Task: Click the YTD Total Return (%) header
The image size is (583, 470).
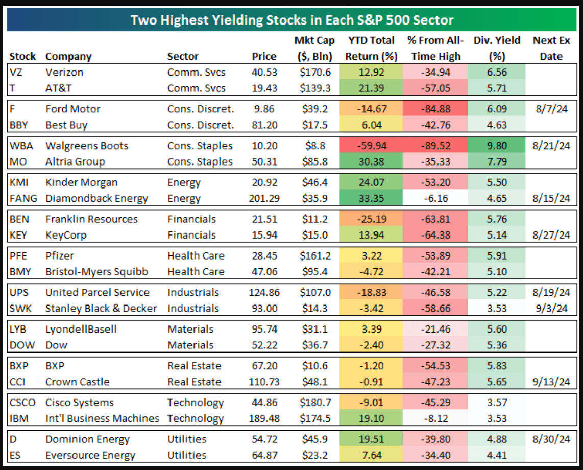Action: tap(371, 48)
